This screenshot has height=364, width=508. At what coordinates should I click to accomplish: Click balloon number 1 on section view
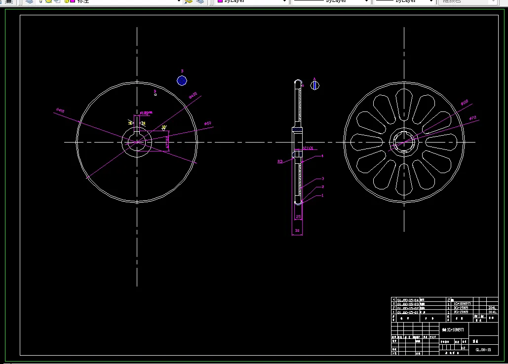point(322,195)
